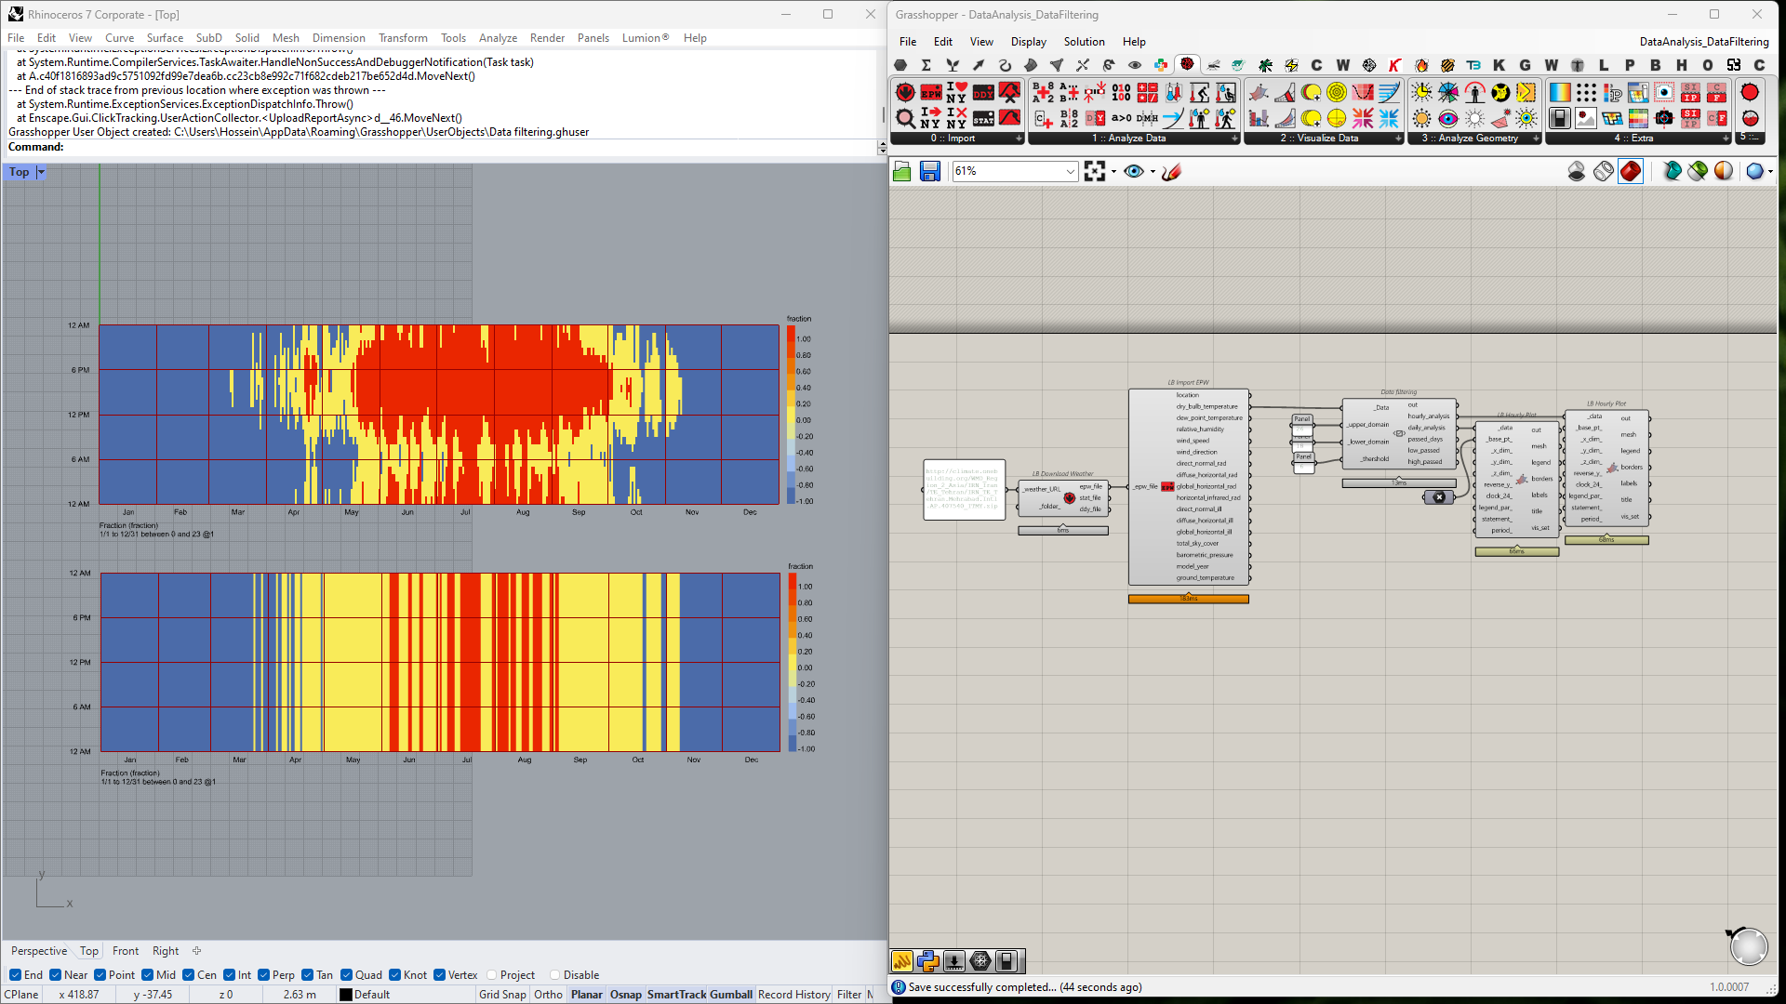Open the preview eye dropdown arrow
This screenshot has height=1004, width=1786.
tap(1153, 171)
